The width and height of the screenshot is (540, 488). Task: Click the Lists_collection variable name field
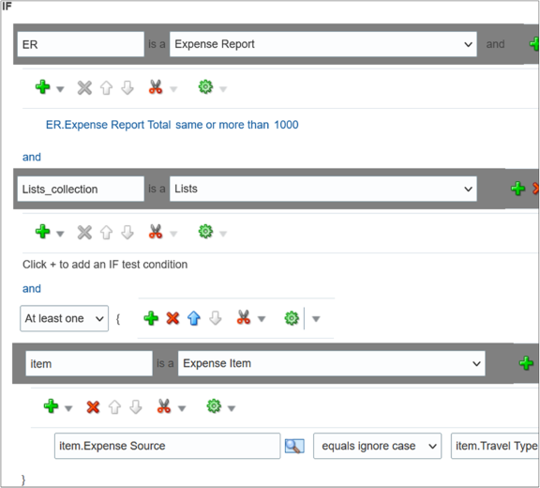click(81, 189)
